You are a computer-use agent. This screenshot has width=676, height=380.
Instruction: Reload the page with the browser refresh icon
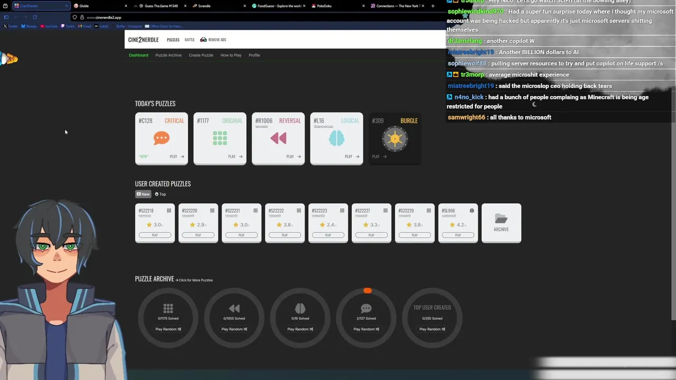(35, 17)
